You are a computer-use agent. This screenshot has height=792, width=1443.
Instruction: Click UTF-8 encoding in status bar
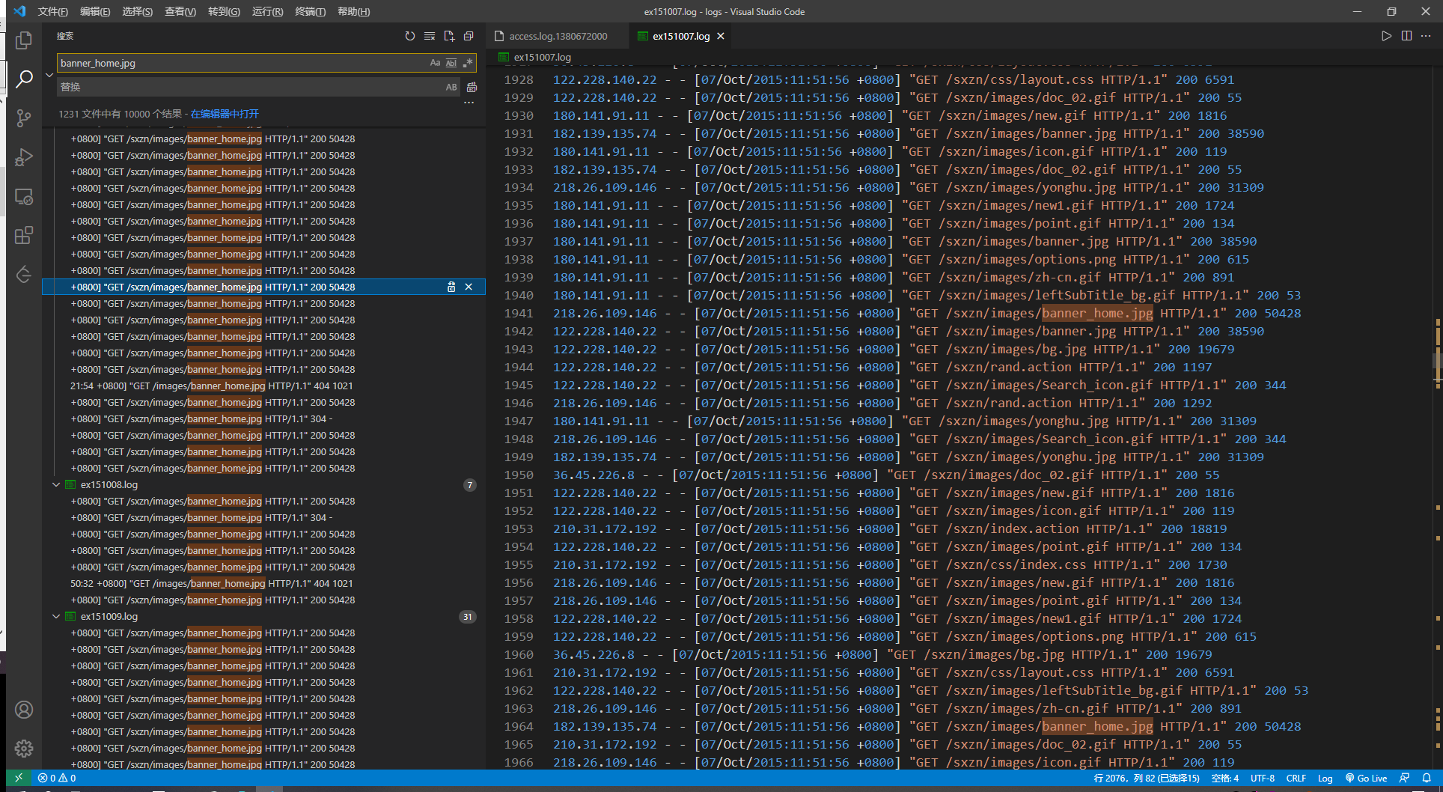click(1263, 778)
